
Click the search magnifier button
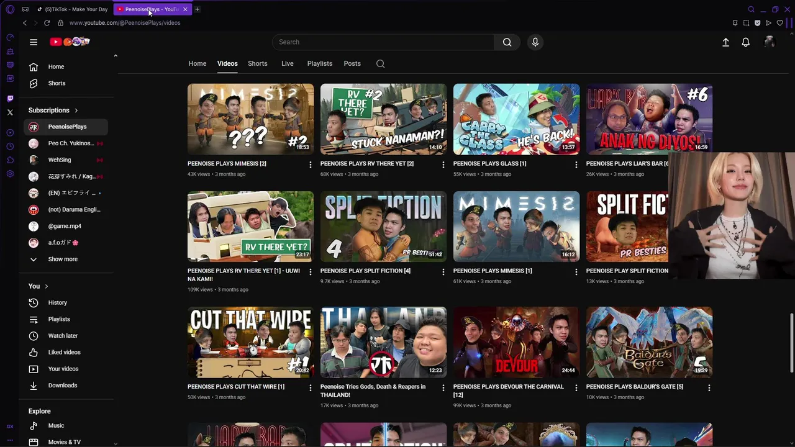[x=507, y=42]
